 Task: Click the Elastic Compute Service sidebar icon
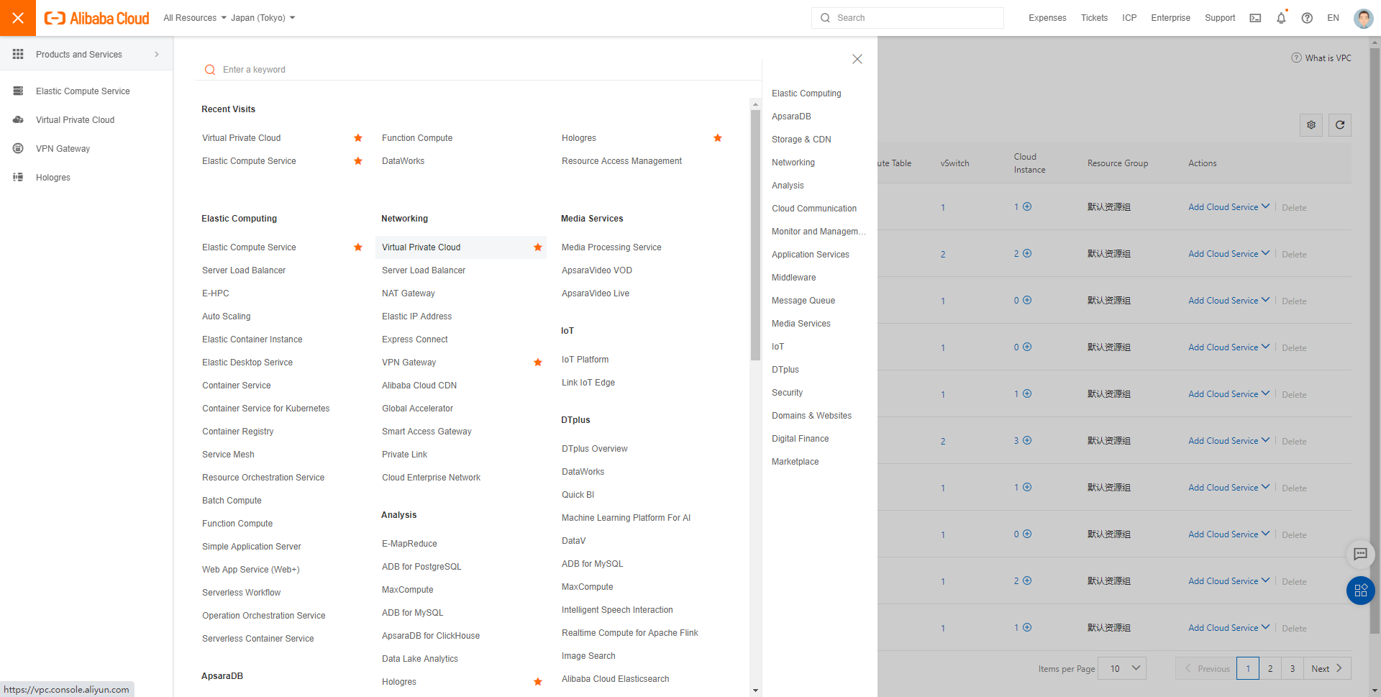(x=18, y=91)
